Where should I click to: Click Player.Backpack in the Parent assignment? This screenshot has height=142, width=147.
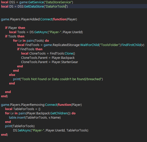pyautogui.click(x=63, y=58)
